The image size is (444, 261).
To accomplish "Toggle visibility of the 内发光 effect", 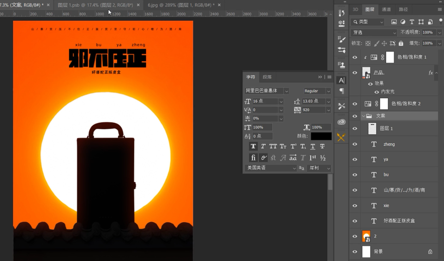I will 377,92.
